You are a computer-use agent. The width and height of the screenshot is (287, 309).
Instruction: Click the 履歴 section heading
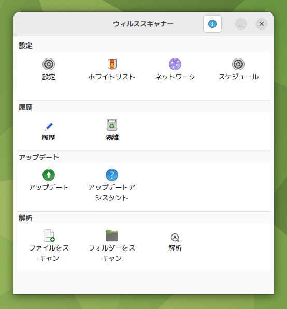(x=25, y=107)
